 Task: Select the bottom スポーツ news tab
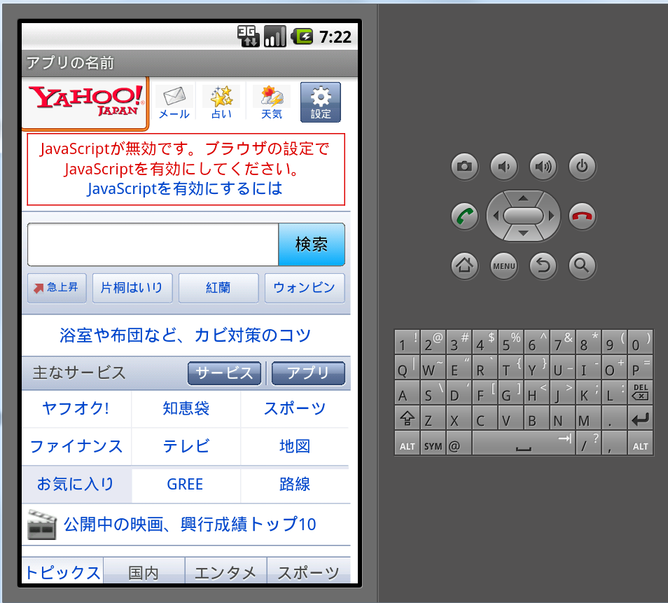[308, 571]
